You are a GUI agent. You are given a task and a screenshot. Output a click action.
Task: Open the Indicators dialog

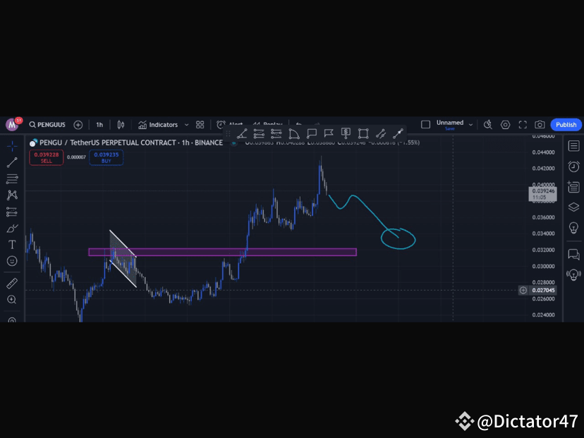tap(158, 125)
